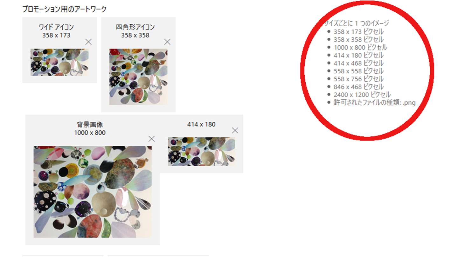Image resolution: width=458 pixels, height=257 pixels.
Task: Select the 2400 x 1200 ピクセル list entry
Action: pos(362,95)
